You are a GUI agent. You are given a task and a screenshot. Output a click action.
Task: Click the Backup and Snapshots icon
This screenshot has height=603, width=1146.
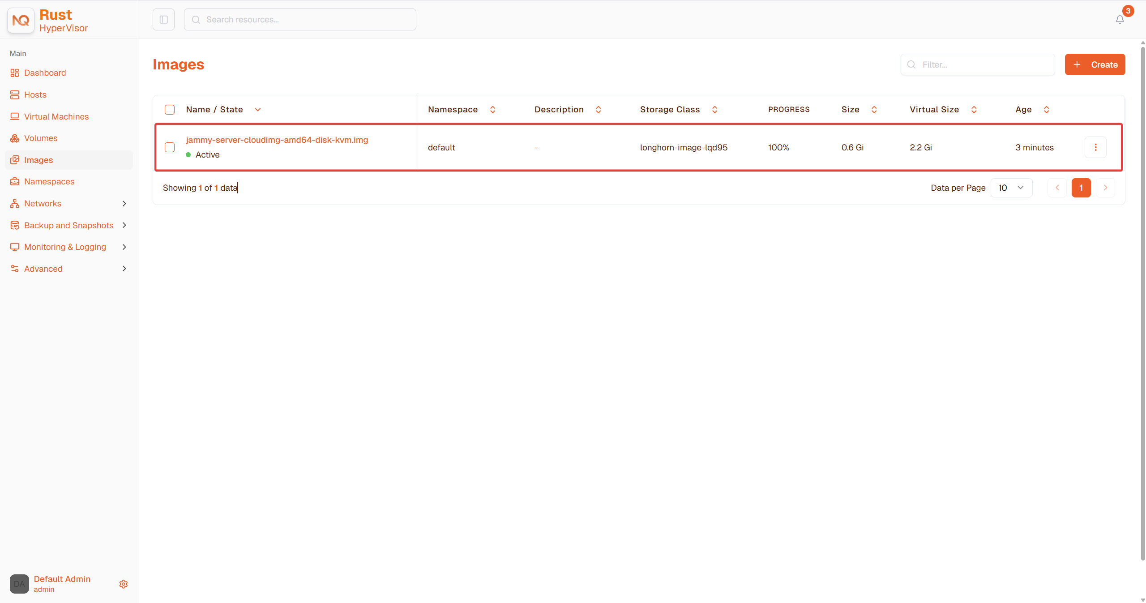[15, 225]
